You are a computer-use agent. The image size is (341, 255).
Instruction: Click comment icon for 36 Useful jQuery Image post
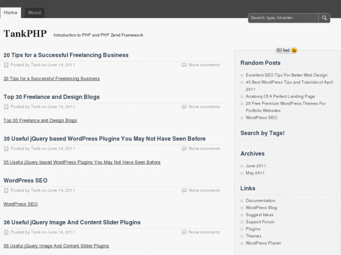[x=184, y=232]
